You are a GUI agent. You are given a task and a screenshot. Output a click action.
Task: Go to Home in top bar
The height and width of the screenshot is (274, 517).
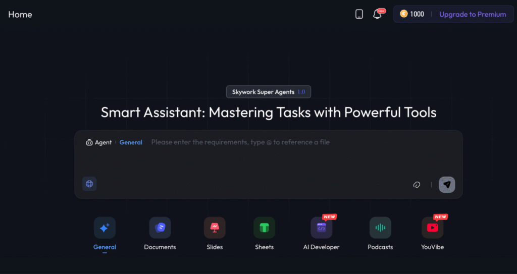point(20,14)
